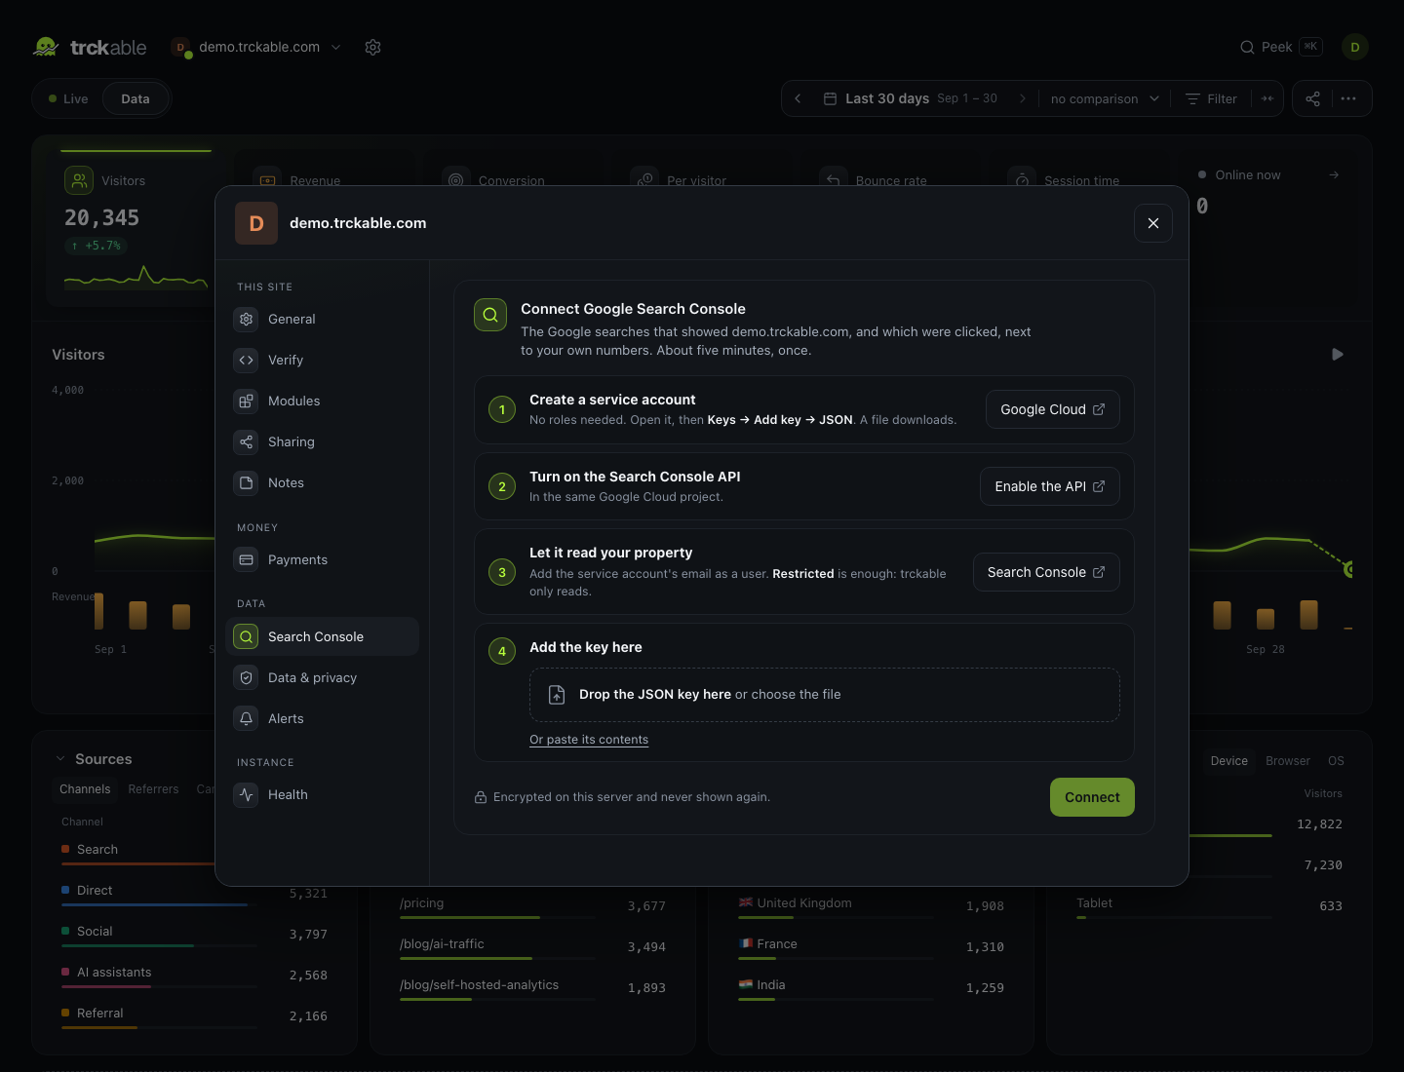The height and width of the screenshot is (1072, 1404).
Task: Open the Alerts section
Action: click(322, 718)
